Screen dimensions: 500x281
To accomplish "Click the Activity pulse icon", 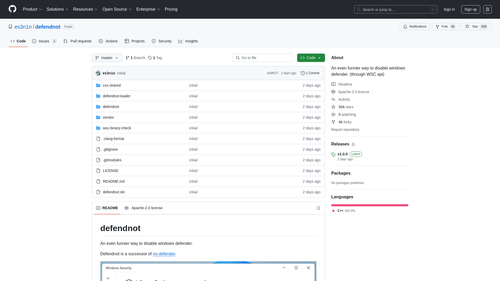I will pyautogui.click(x=333, y=99).
